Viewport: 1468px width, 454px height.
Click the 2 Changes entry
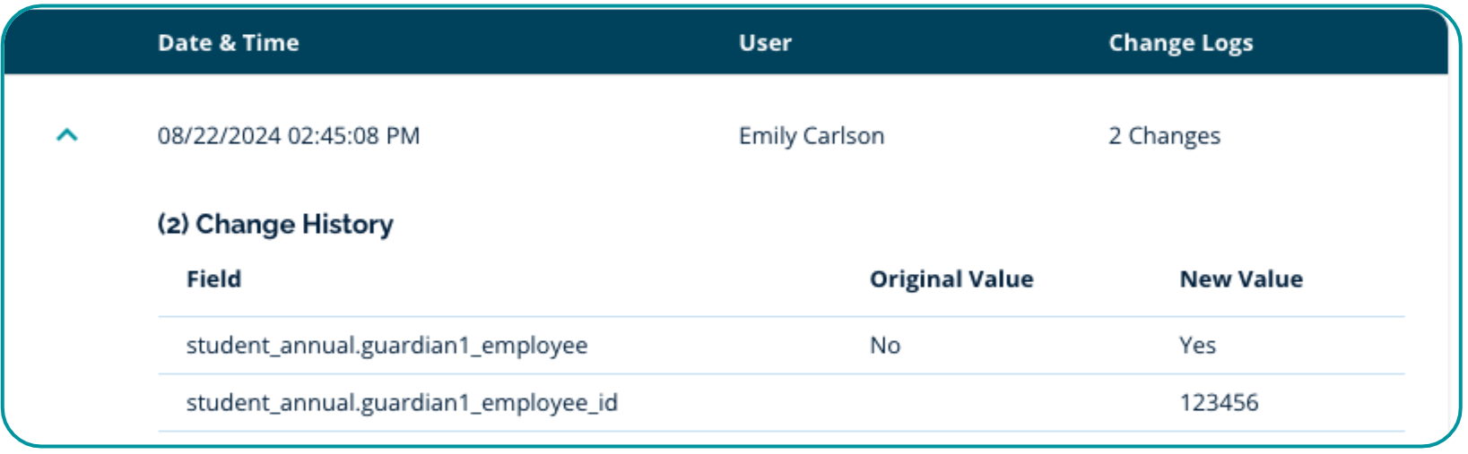(1164, 136)
